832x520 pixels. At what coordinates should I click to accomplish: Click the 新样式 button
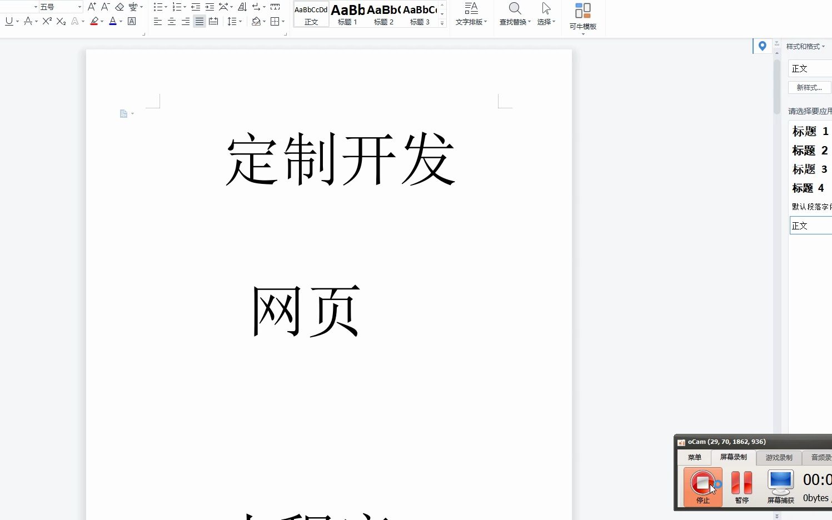click(809, 87)
